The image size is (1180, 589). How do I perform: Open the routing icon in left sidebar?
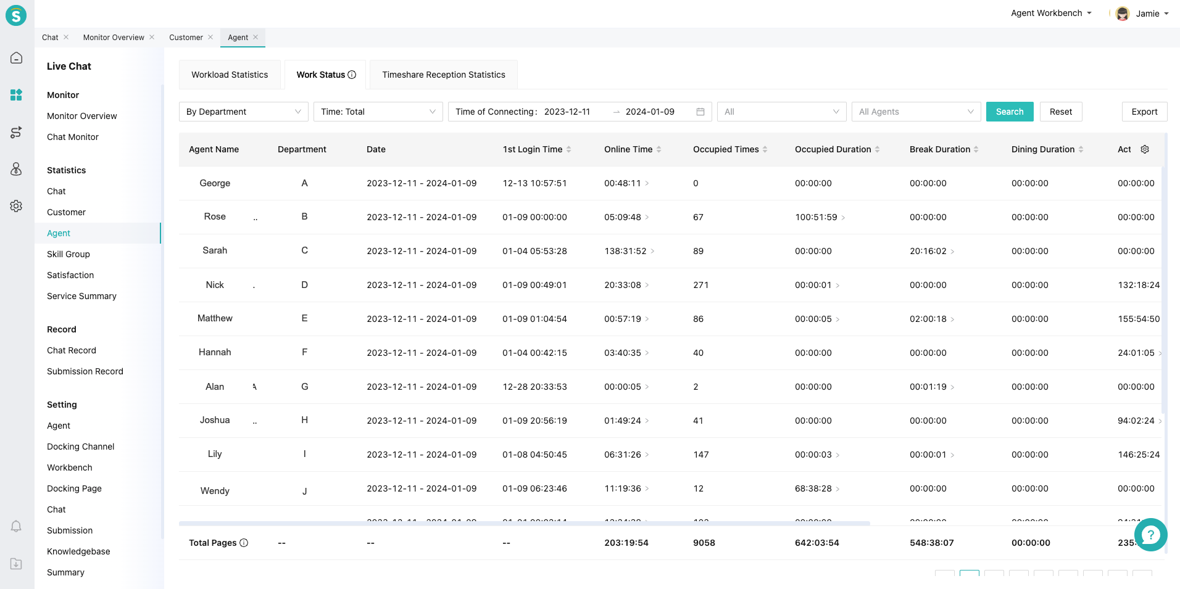tap(17, 132)
